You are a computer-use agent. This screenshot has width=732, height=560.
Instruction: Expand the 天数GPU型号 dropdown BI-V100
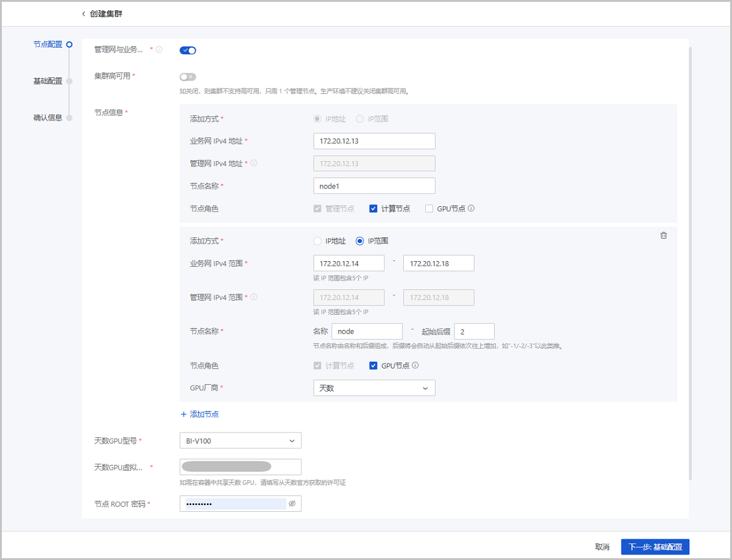(x=240, y=440)
